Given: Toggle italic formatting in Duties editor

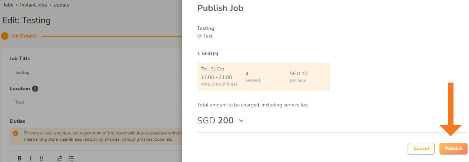Looking at the screenshot, I should pyautogui.click(x=30, y=158).
